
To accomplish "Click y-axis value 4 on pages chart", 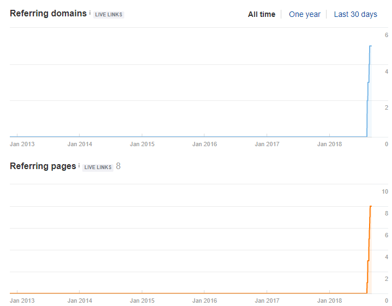I will click(x=387, y=257).
